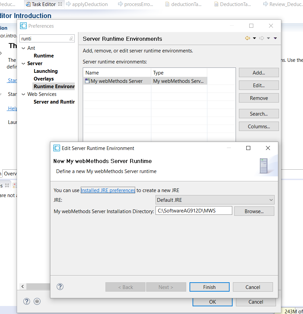303x314 pixels.
Task: Click the Finish button
Action: [x=210, y=287]
